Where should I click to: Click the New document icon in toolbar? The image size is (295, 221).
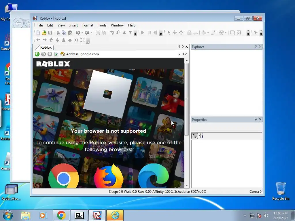click(x=38, y=33)
